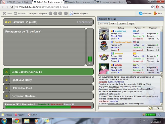This screenshot has width=165, height=124.
Task: Click the Revancha rematch icon
Action: [16, 13]
